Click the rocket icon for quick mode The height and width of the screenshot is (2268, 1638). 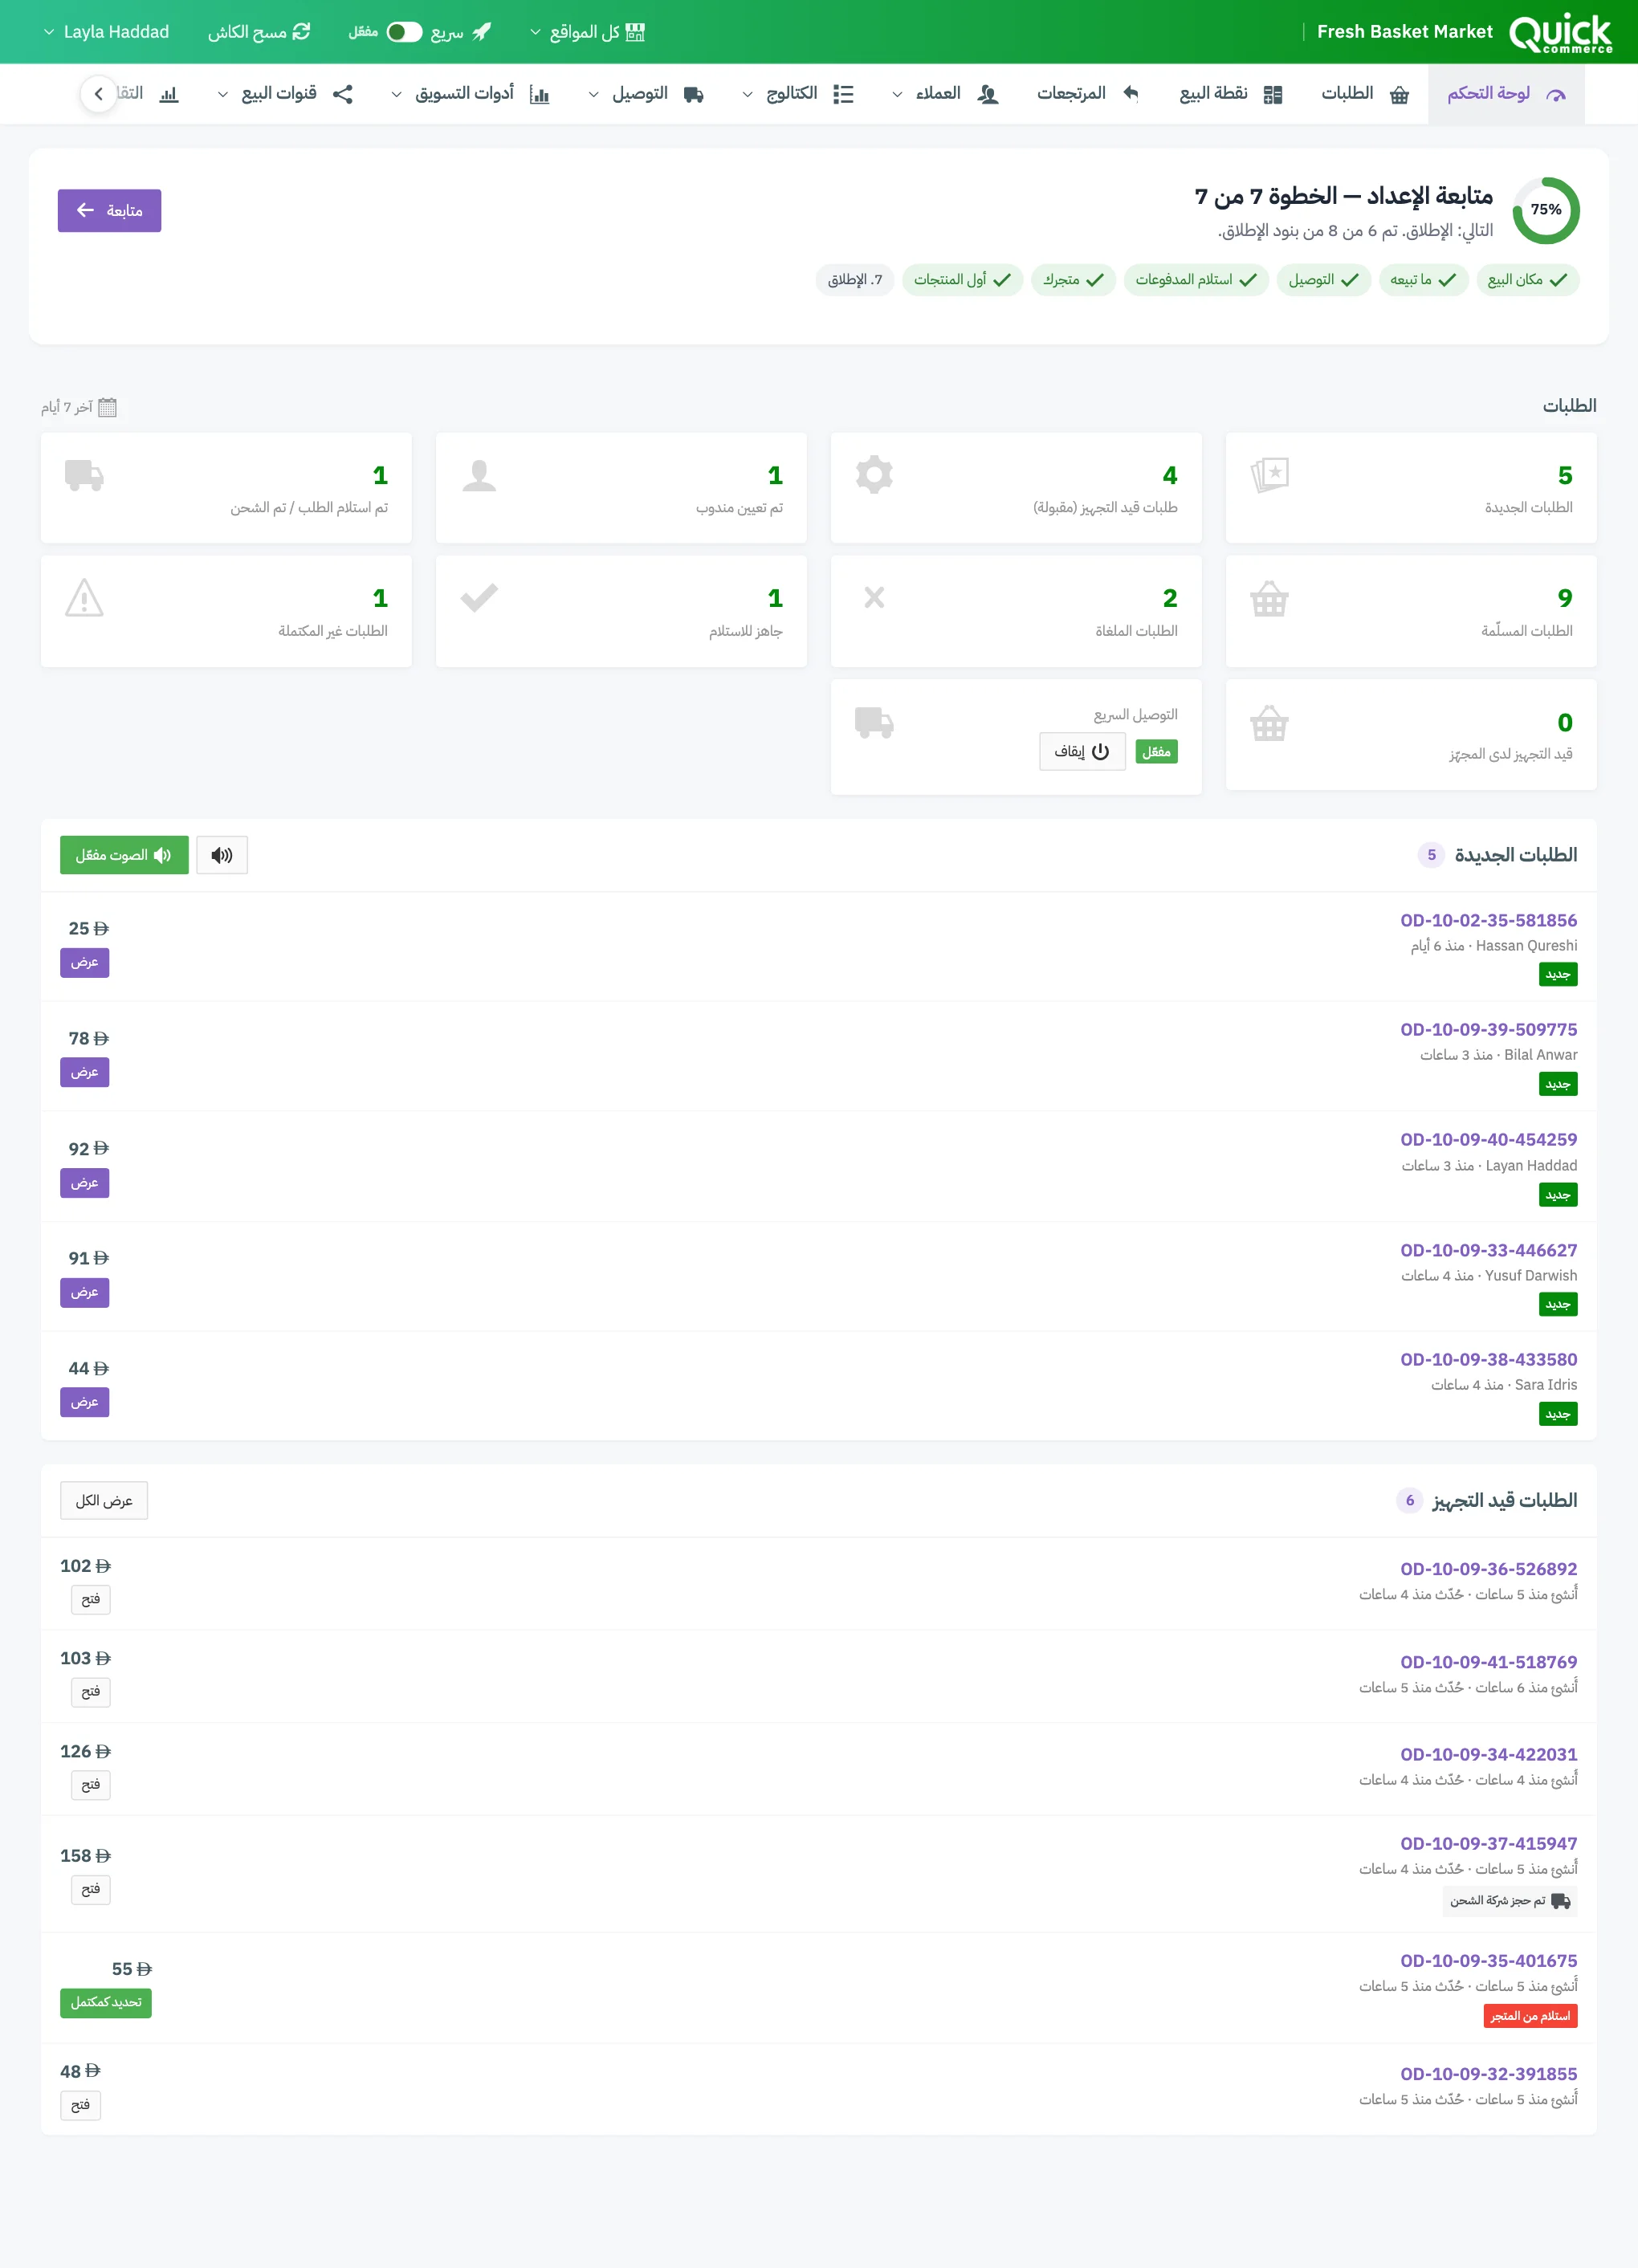pyautogui.click(x=481, y=32)
